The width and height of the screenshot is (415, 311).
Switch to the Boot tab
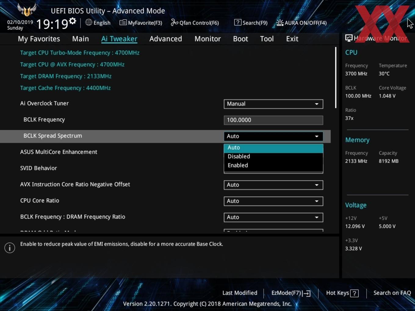pyautogui.click(x=240, y=39)
